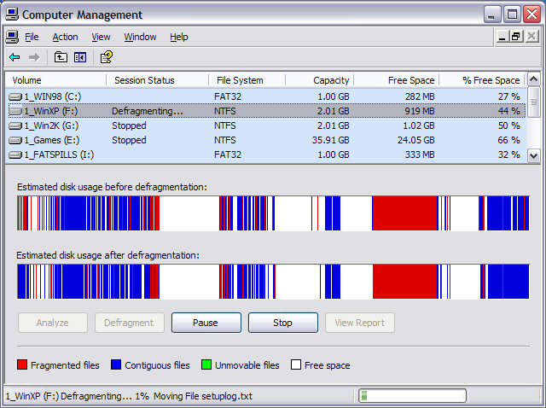Screen dimensions: 546x408
Task: Restore the inner console window
Action: pos(516,37)
